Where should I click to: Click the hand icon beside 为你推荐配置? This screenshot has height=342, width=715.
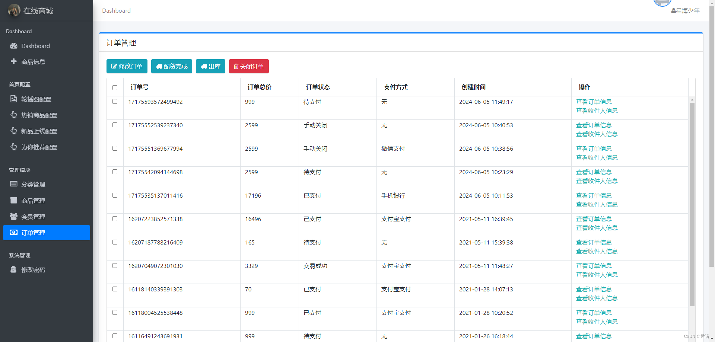tap(14, 147)
